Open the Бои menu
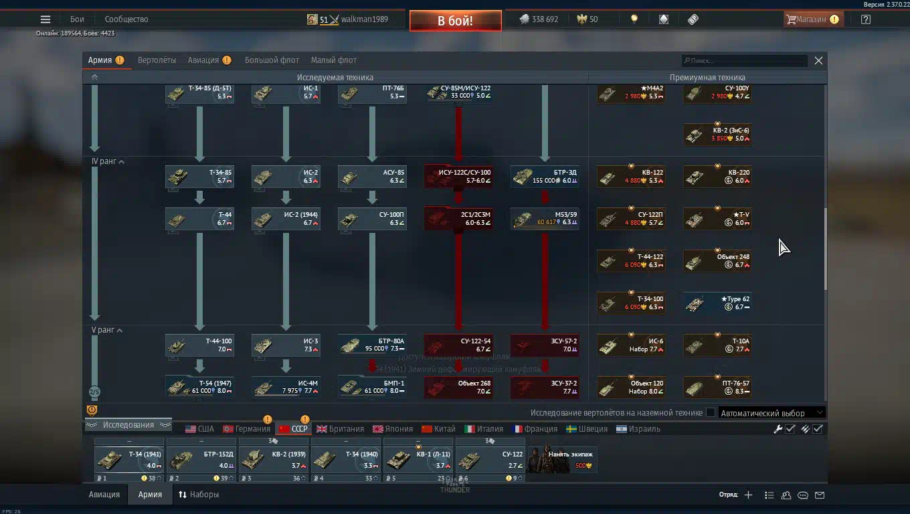The height and width of the screenshot is (514, 910). pyautogui.click(x=77, y=19)
